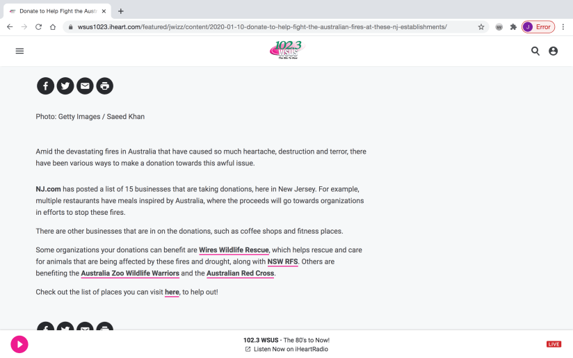Click the Chrome profile Error button
The width and height of the screenshot is (573, 358).
coord(538,27)
